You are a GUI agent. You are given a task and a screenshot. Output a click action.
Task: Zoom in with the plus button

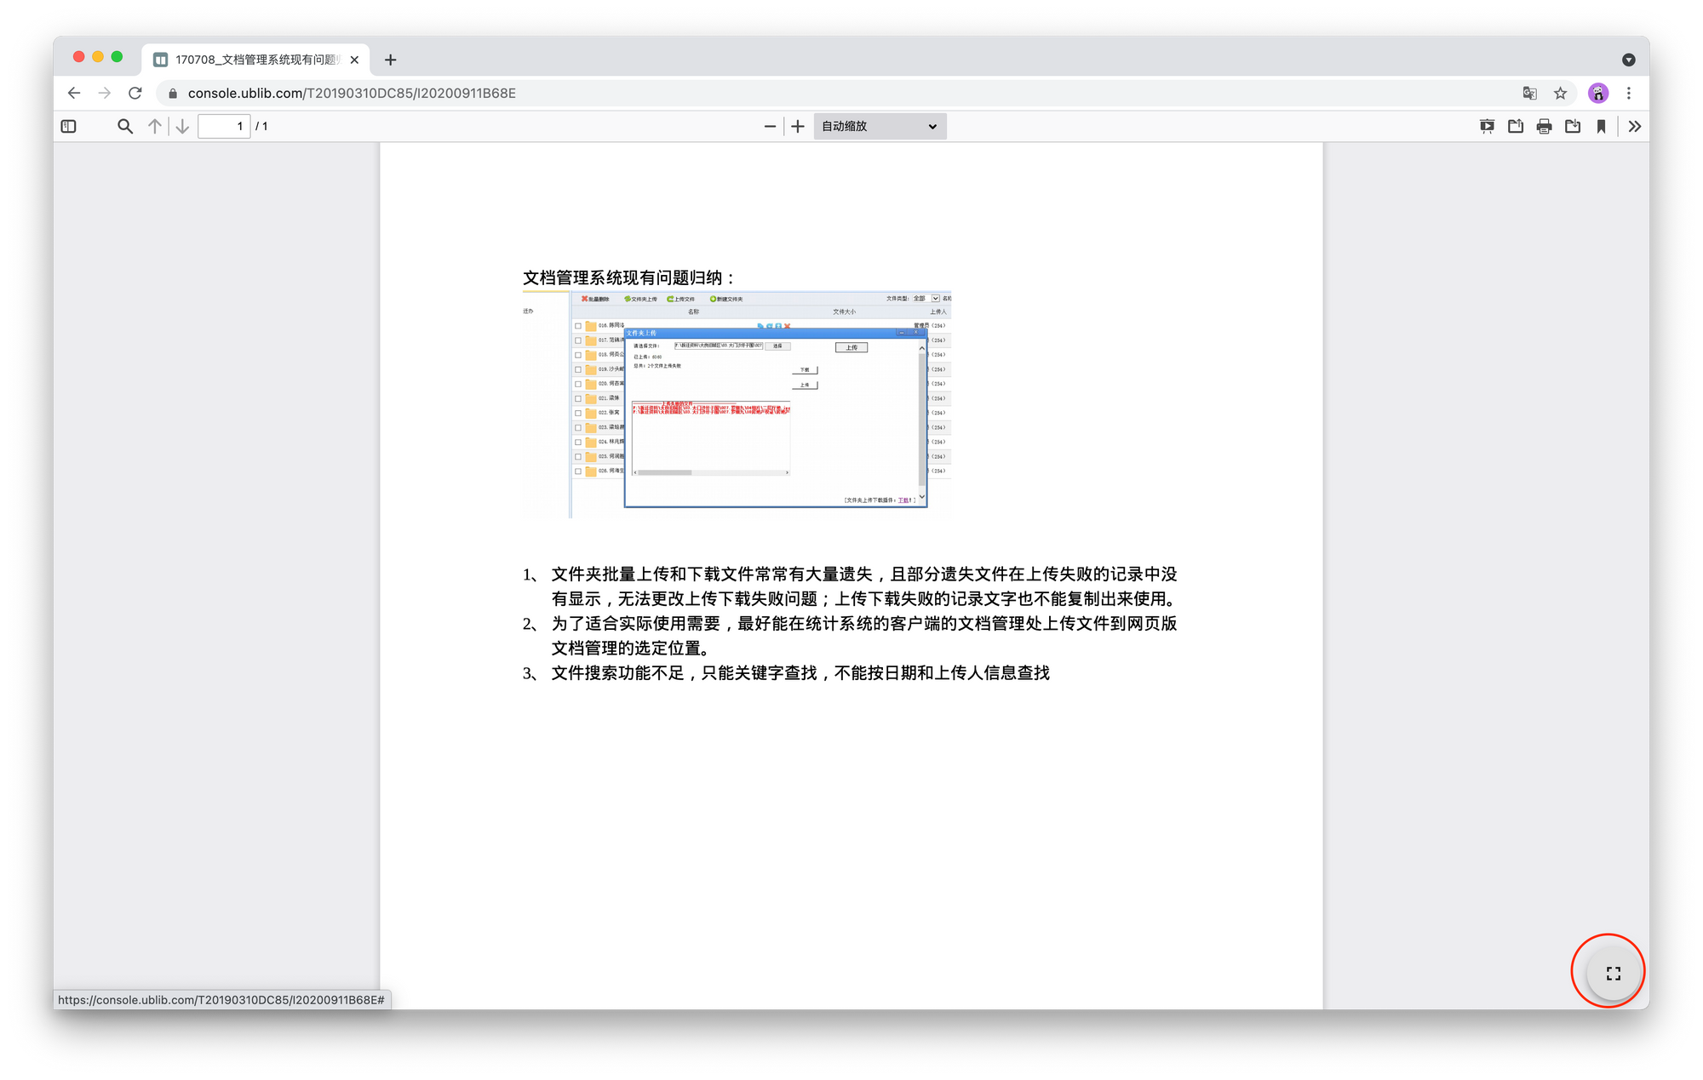coord(798,126)
